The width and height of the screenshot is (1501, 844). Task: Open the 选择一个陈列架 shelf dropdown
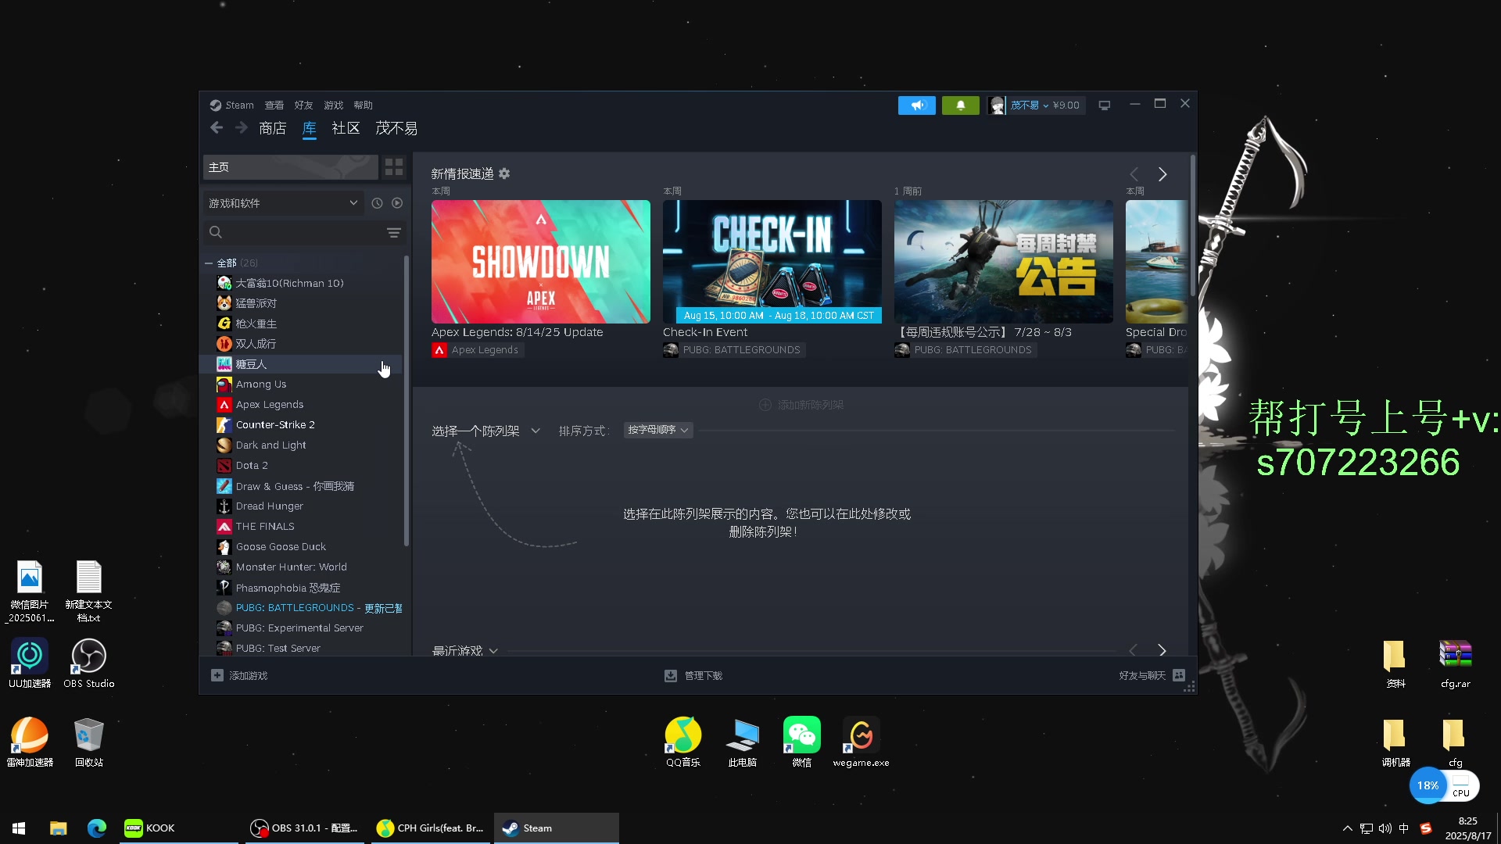(485, 431)
